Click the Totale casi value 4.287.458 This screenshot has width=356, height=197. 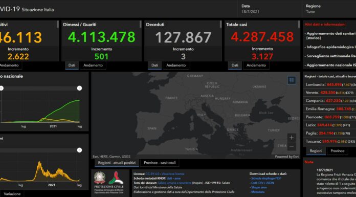click(x=262, y=37)
